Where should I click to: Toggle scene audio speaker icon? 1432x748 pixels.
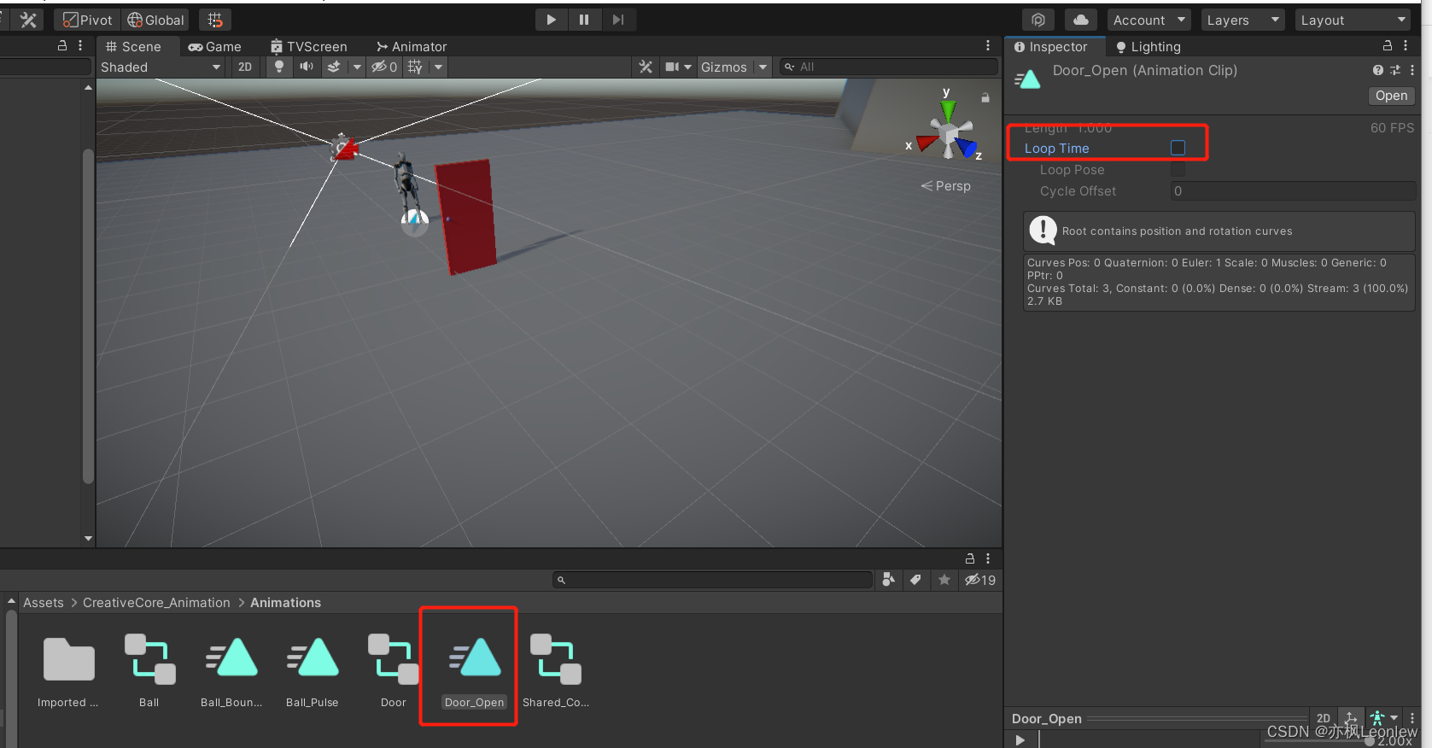307,67
